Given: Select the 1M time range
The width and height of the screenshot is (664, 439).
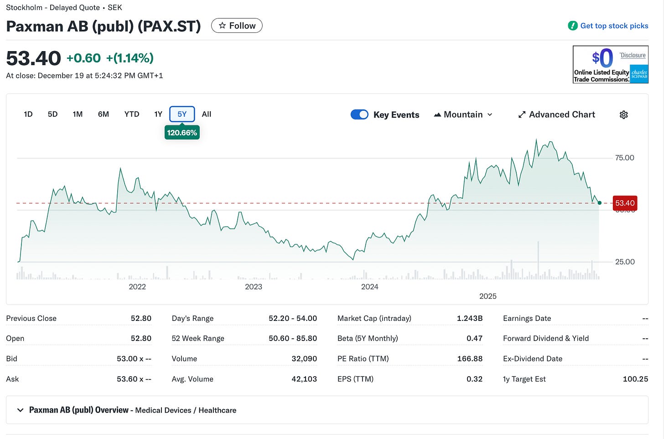Looking at the screenshot, I should click(78, 114).
